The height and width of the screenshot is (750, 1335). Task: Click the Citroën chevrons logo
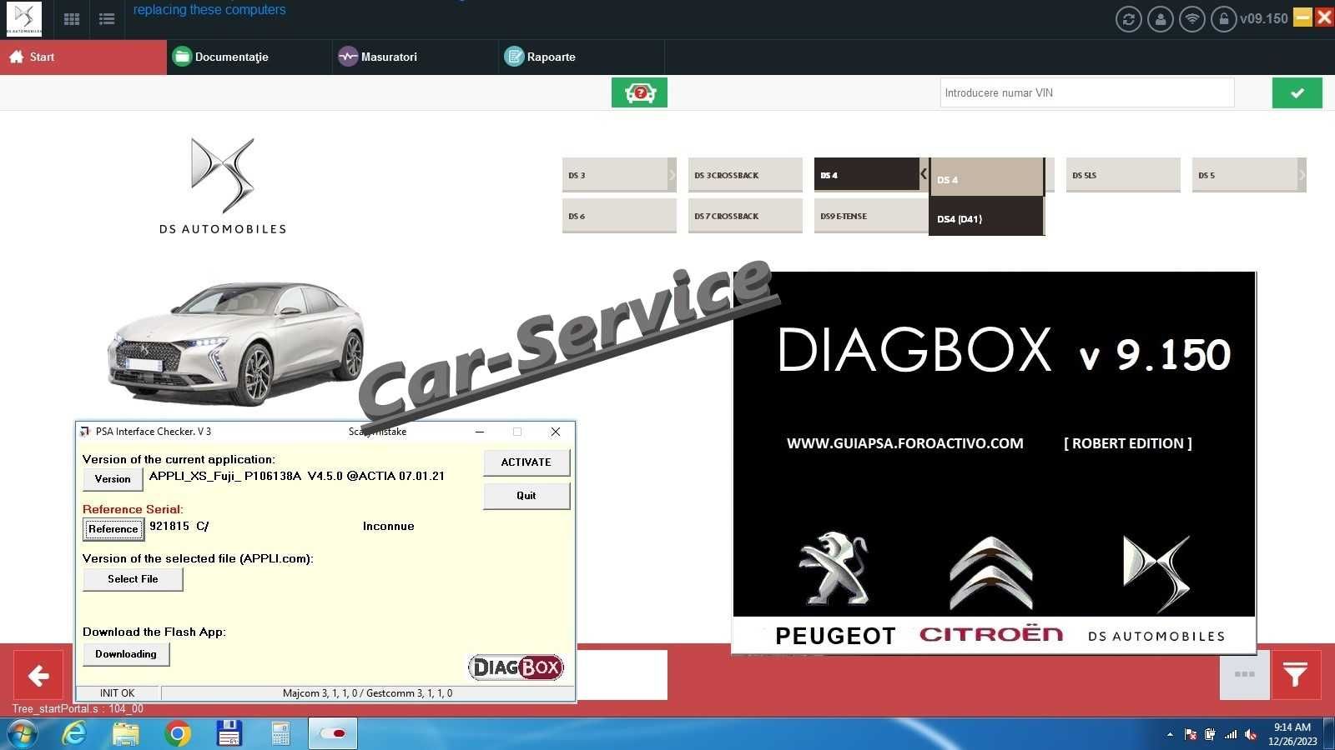pos(991,572)
